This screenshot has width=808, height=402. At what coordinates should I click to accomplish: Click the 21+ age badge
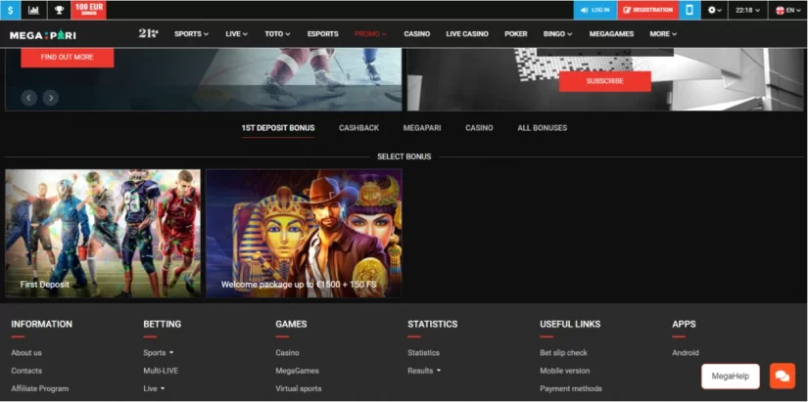149,33
